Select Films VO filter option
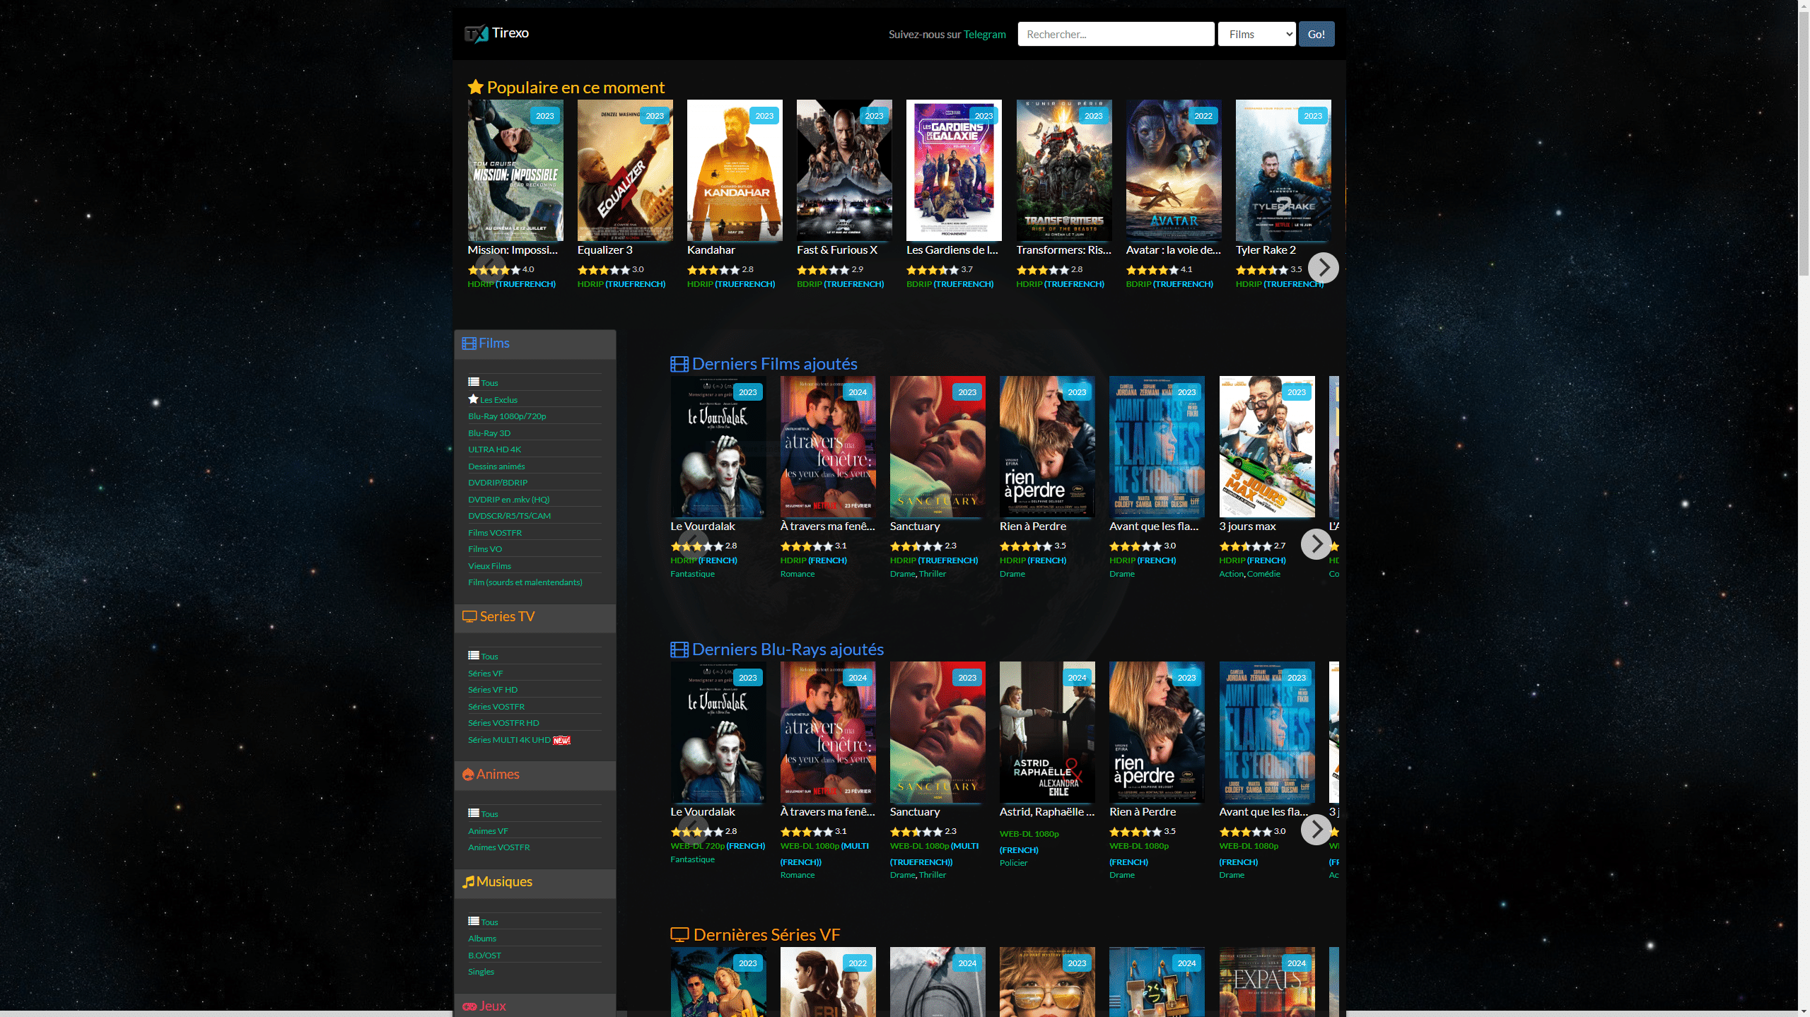Viewport: 1810px width, 1017px height. click(485, 548)
